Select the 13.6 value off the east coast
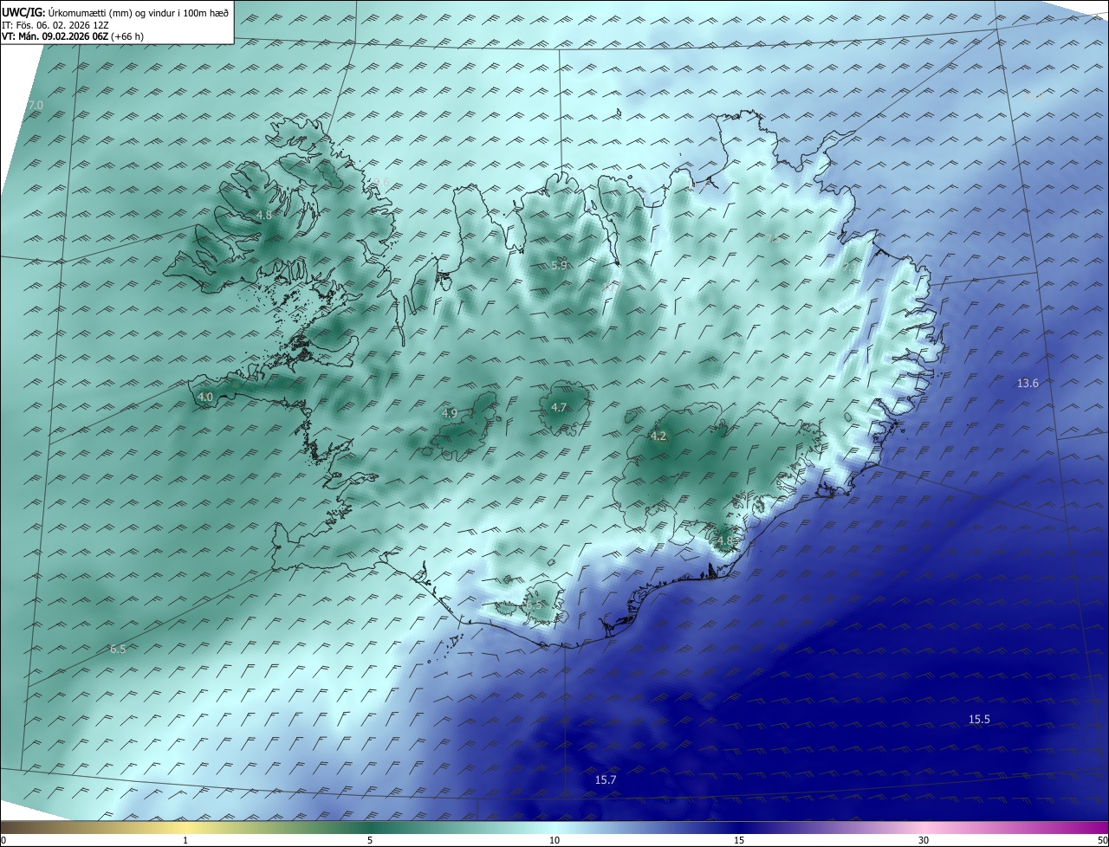Viewport: 1109px width, 847px height. (x=1028, y=383)
